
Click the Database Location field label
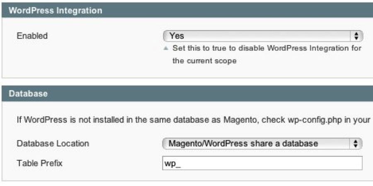click(53, 144)
